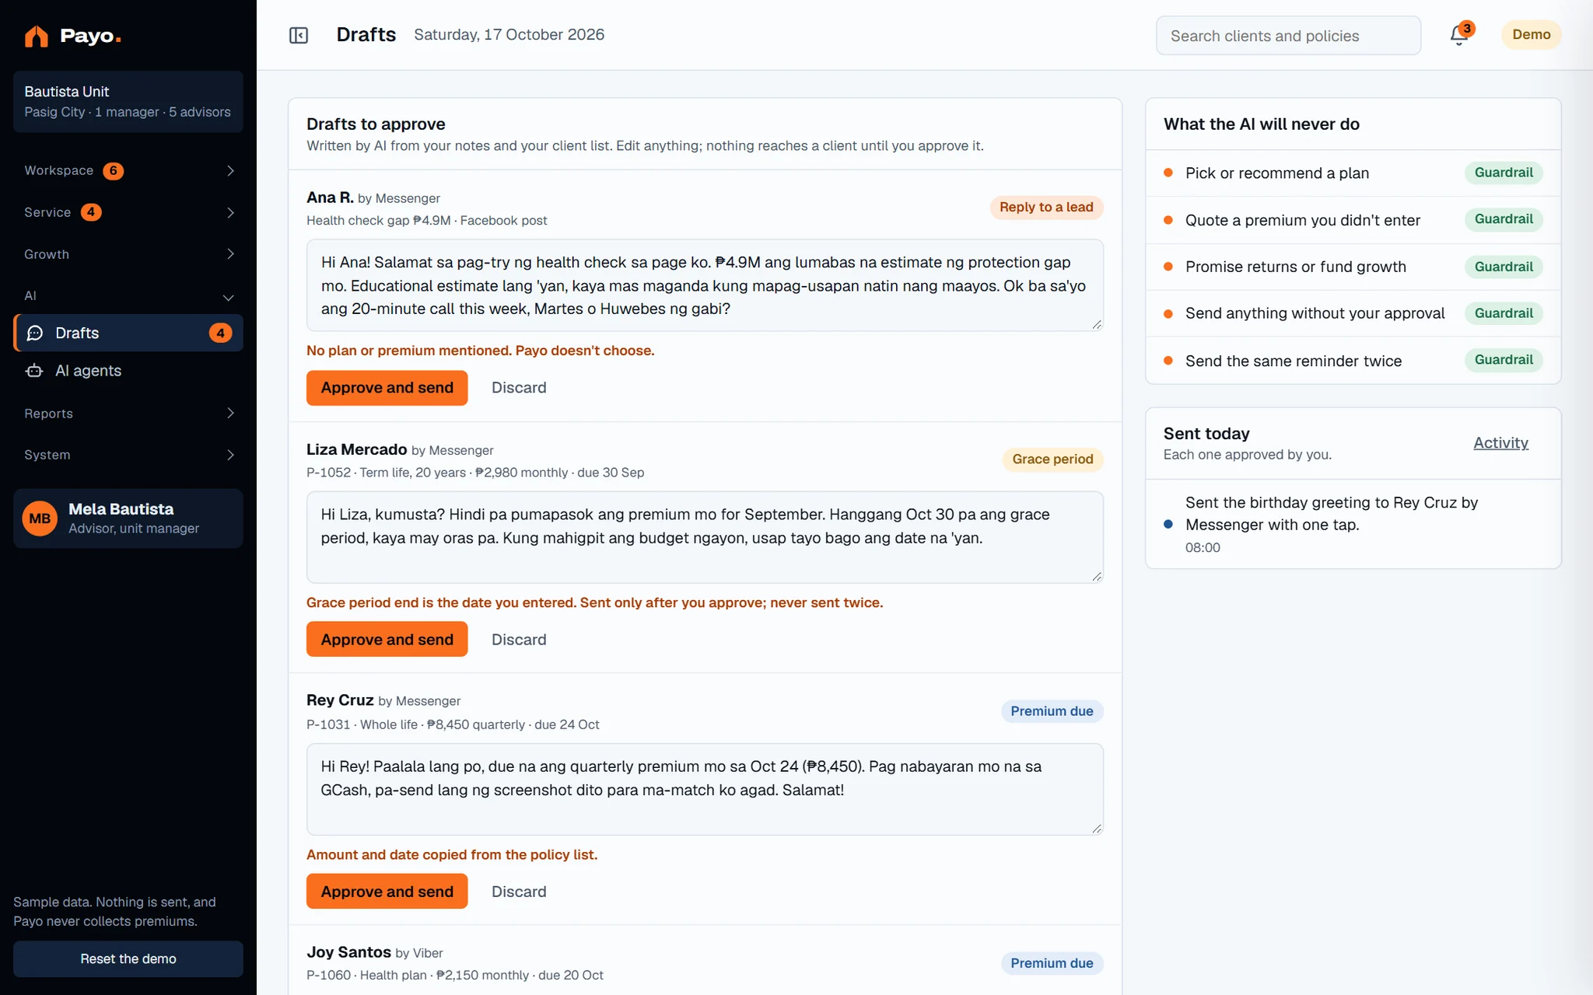Click Guardrail tag for Send the same reminder twice
This screenshot has height=995, width=1593.
click(x=1504, y=360)
